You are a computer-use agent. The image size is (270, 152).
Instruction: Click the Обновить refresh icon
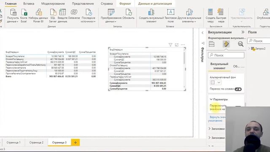(x=128, y=12)
